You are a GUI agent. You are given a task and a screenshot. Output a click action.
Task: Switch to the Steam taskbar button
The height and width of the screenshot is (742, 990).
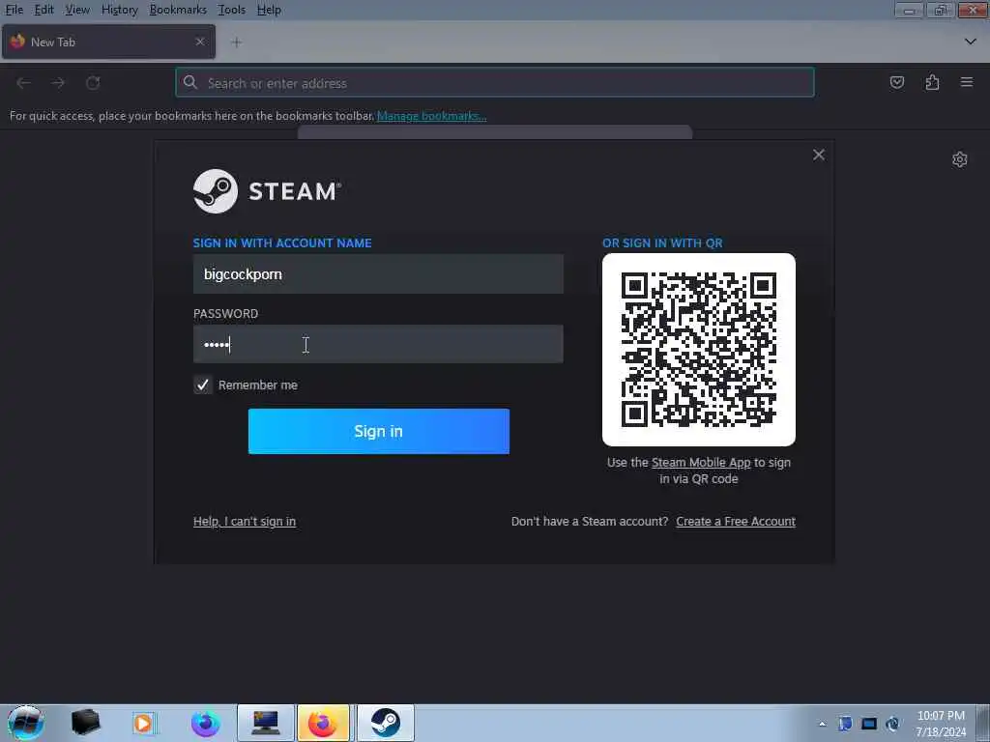pyautogui.click(x=386, y=723)
